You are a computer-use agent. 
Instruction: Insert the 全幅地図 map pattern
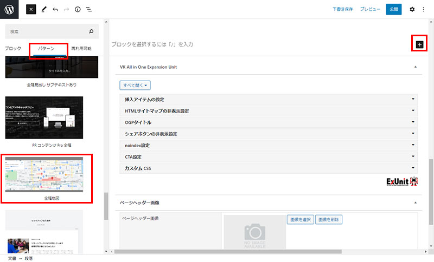46,175
